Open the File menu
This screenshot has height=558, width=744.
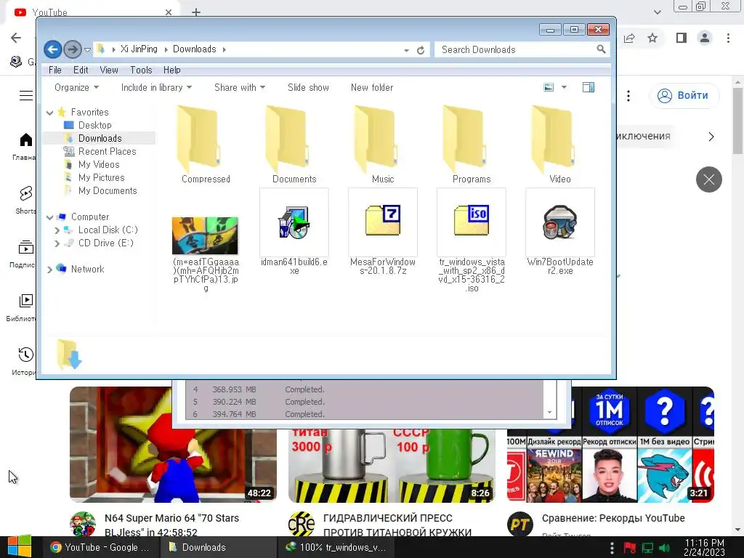[55, 70]
